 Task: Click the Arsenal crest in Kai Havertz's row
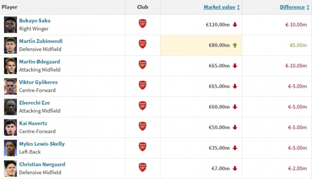pyautogui.click(x=143, y=127)
